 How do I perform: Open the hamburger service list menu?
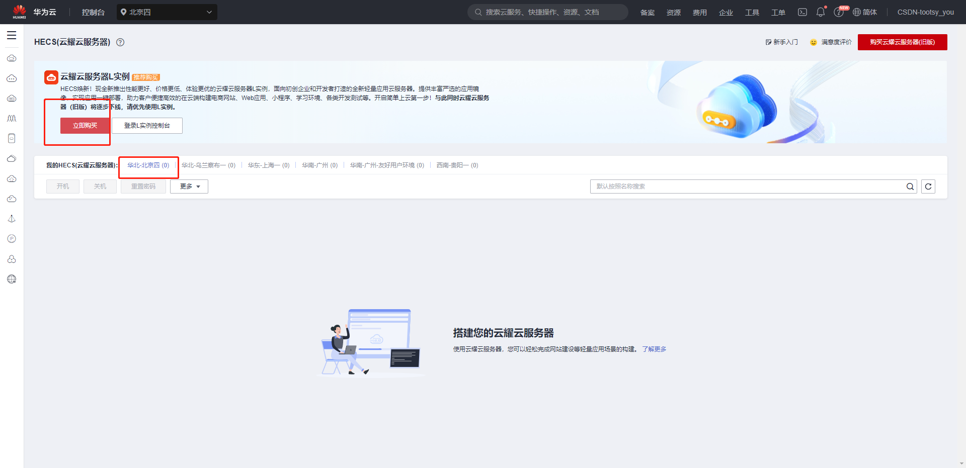pos(12,35)
